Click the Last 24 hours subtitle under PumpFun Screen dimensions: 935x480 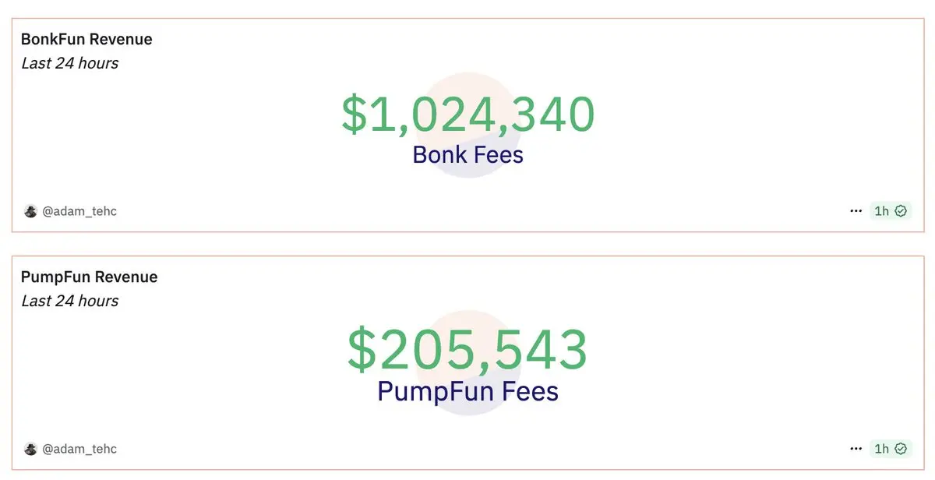click(69, 301)
